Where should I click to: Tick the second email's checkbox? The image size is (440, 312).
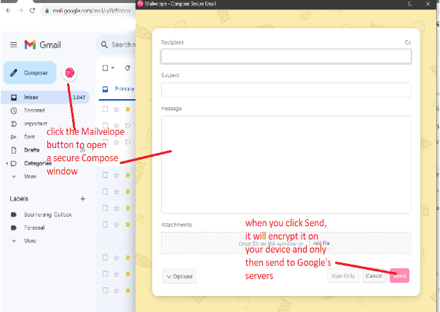click(106, 125)
